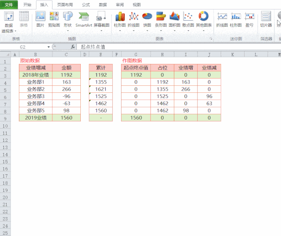Screen dimensions: 281x236
Task: Insert a pie chart (饼图)
Action: [x=147, y=19]
